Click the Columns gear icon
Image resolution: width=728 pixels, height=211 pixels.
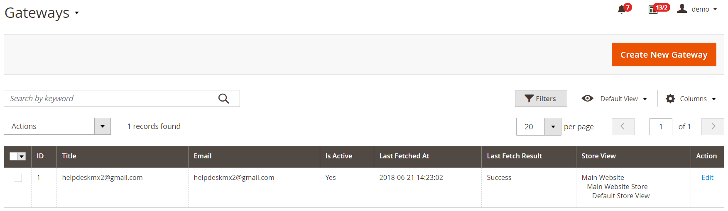point(670,99)
